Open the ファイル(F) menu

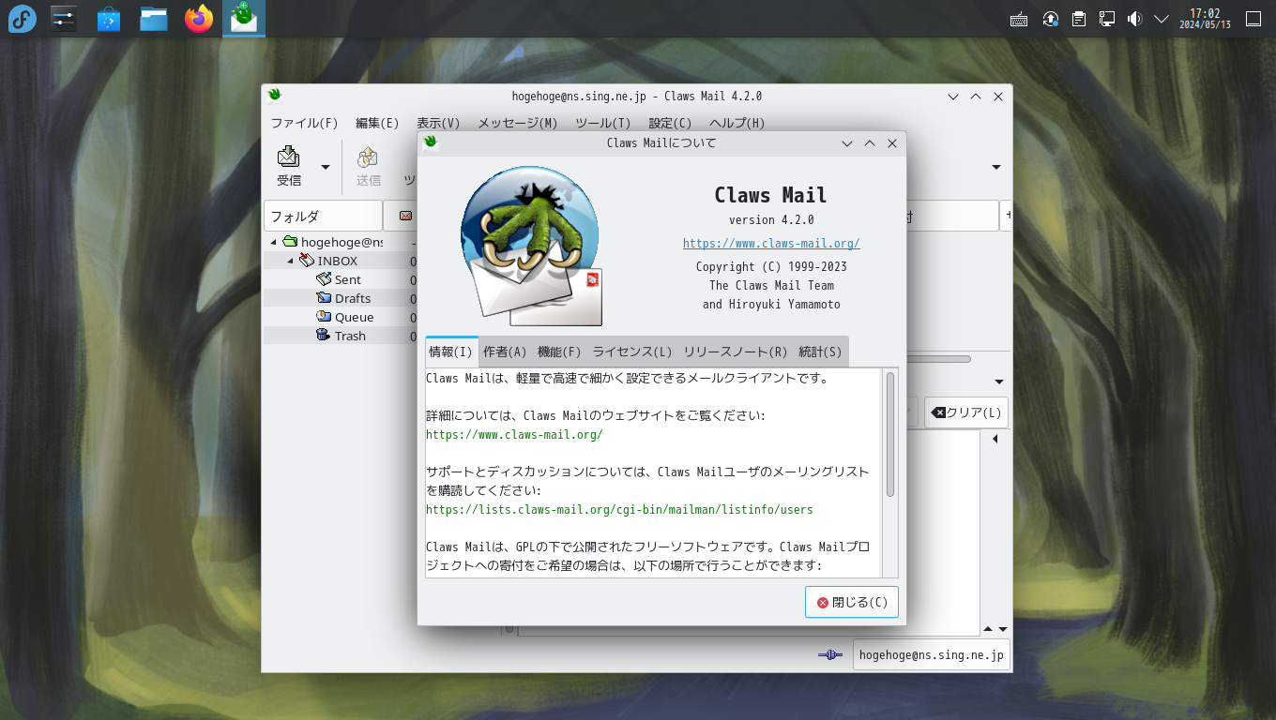[304, 123]
